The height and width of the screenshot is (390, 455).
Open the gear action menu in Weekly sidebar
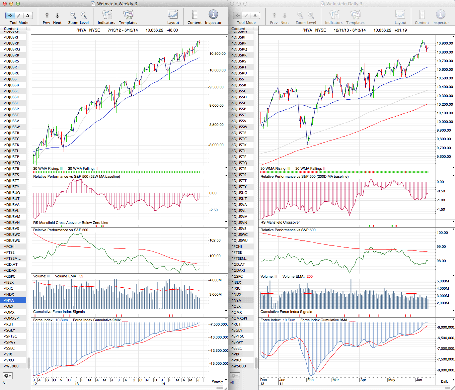[8, 376]
